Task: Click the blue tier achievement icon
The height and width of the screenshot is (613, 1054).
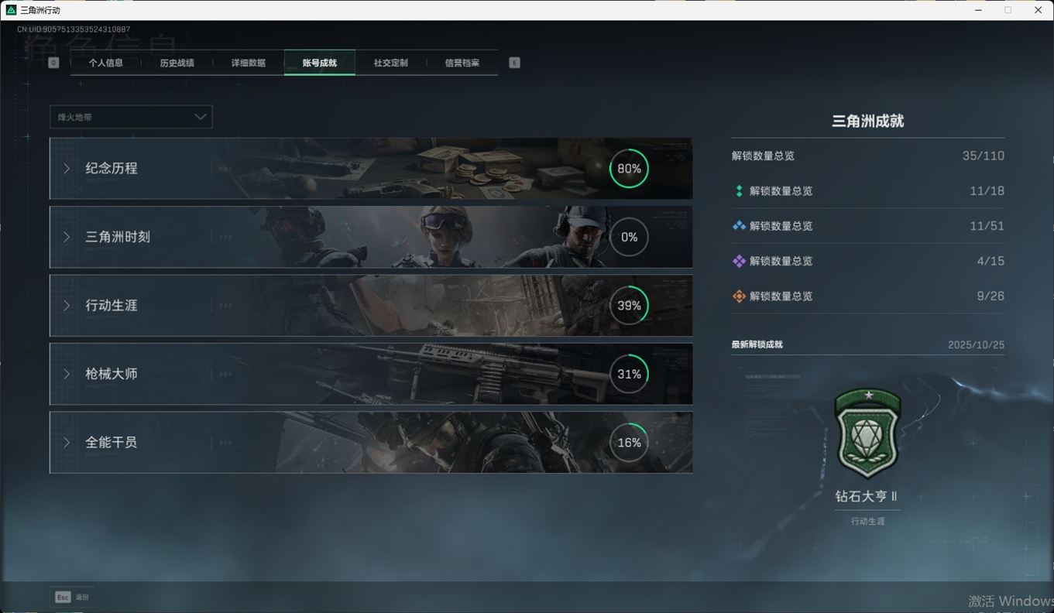Action: pos(739,226)
